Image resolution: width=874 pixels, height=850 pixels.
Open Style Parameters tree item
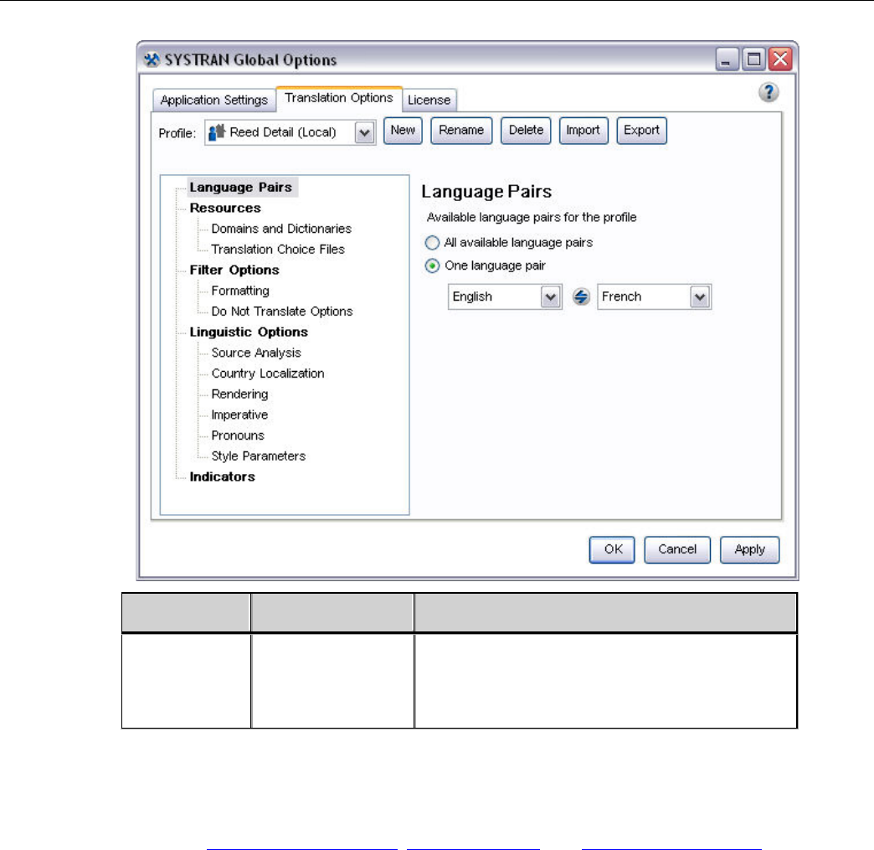(x=258, y=456)
